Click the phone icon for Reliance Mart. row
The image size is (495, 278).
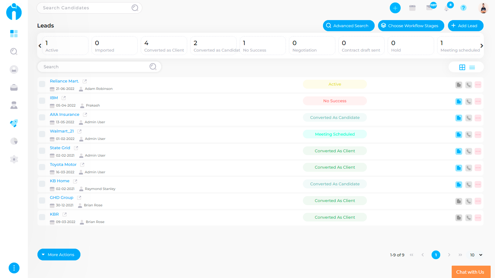(x=469, y=85)
